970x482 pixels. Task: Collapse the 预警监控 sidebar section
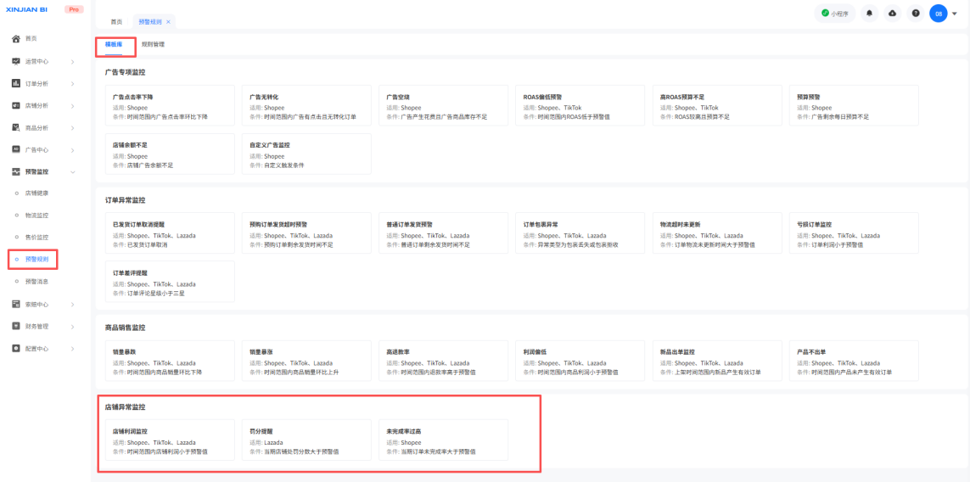73,171
